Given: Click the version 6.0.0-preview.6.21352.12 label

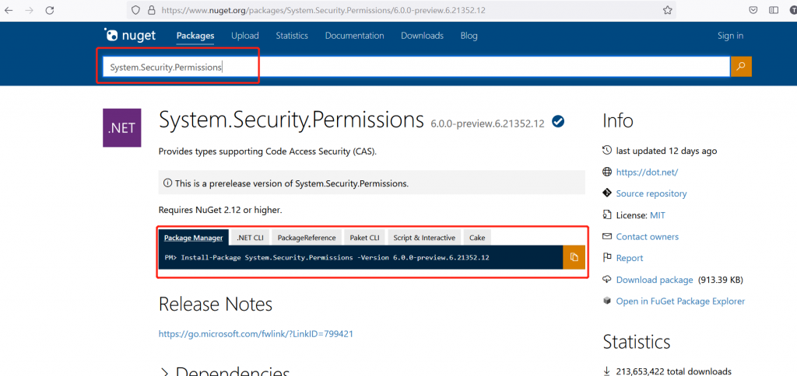Looking at the screenshot, I should click(x=487, y=124).
